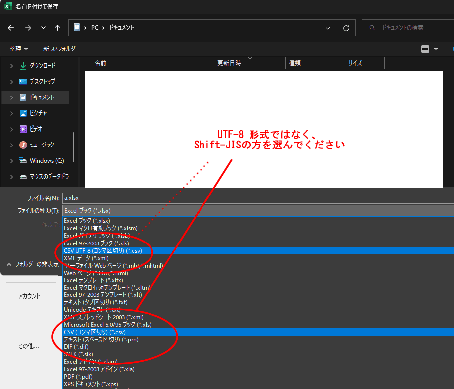Select the マウスのデータドライブ drive icon
Image resolution: width=454 pixels, height=389 pixels.
(23, 177)
